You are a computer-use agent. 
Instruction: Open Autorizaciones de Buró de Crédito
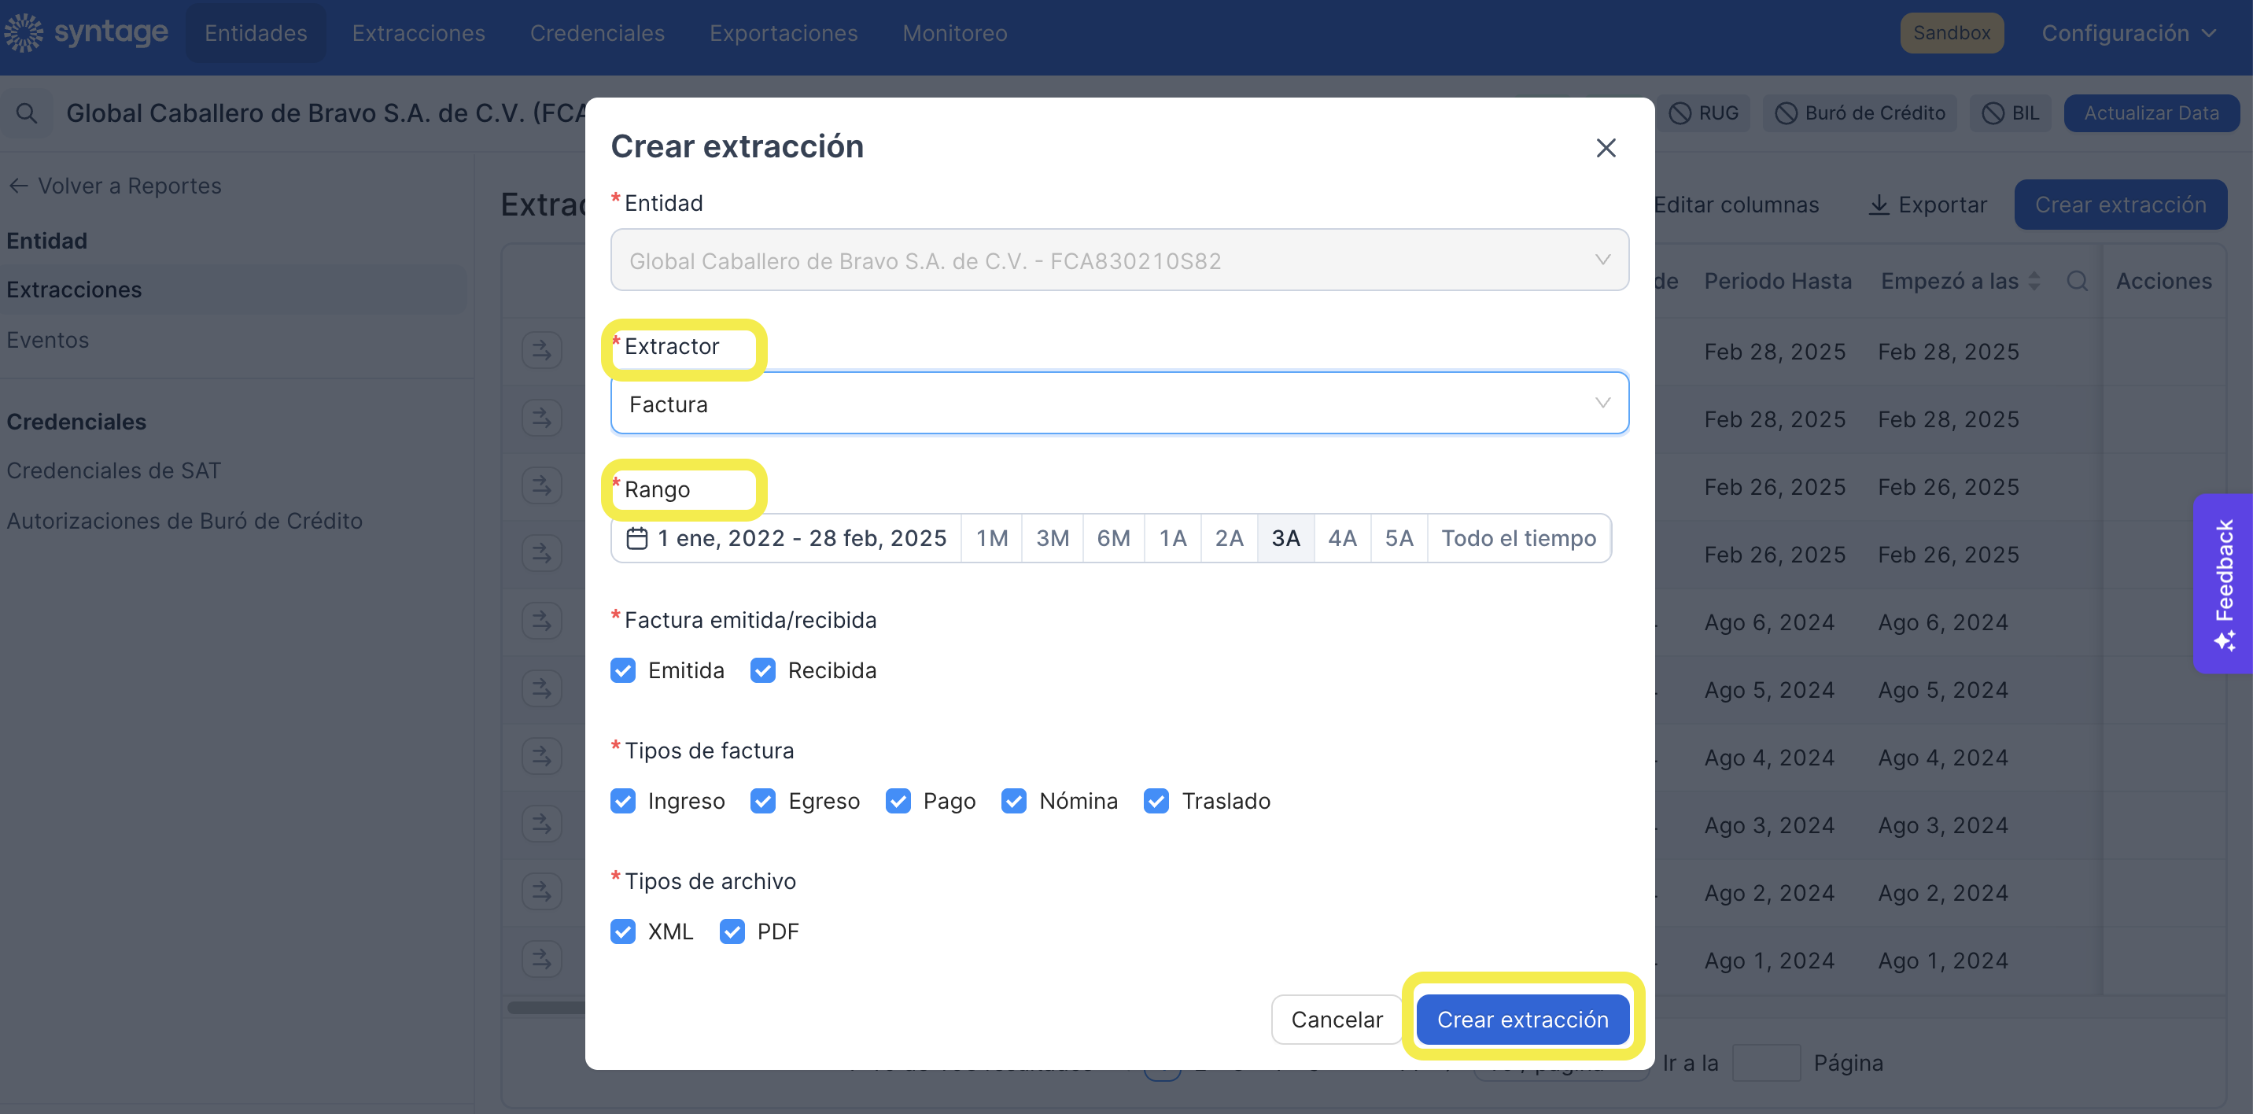[185, 520]
